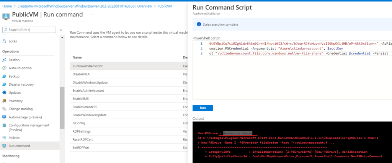Click script editor line 3 file-share path
392x163 pixels.
click(269, 53)
